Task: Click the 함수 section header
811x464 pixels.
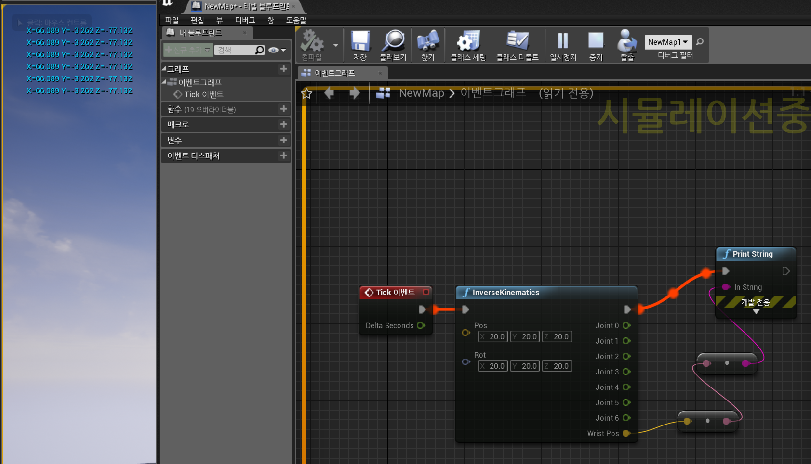Action: [226, 109]
